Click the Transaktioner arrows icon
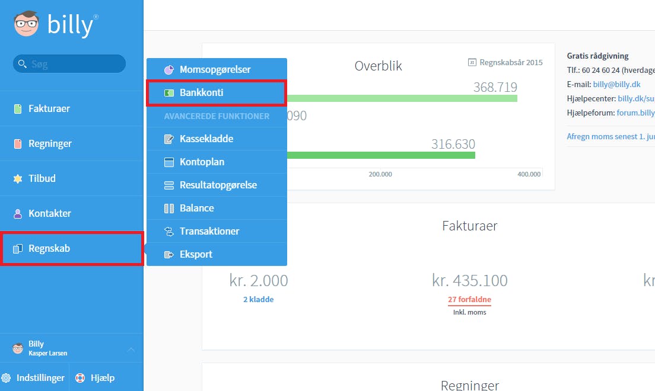This screenshot has height=391, width=655. 168,231
